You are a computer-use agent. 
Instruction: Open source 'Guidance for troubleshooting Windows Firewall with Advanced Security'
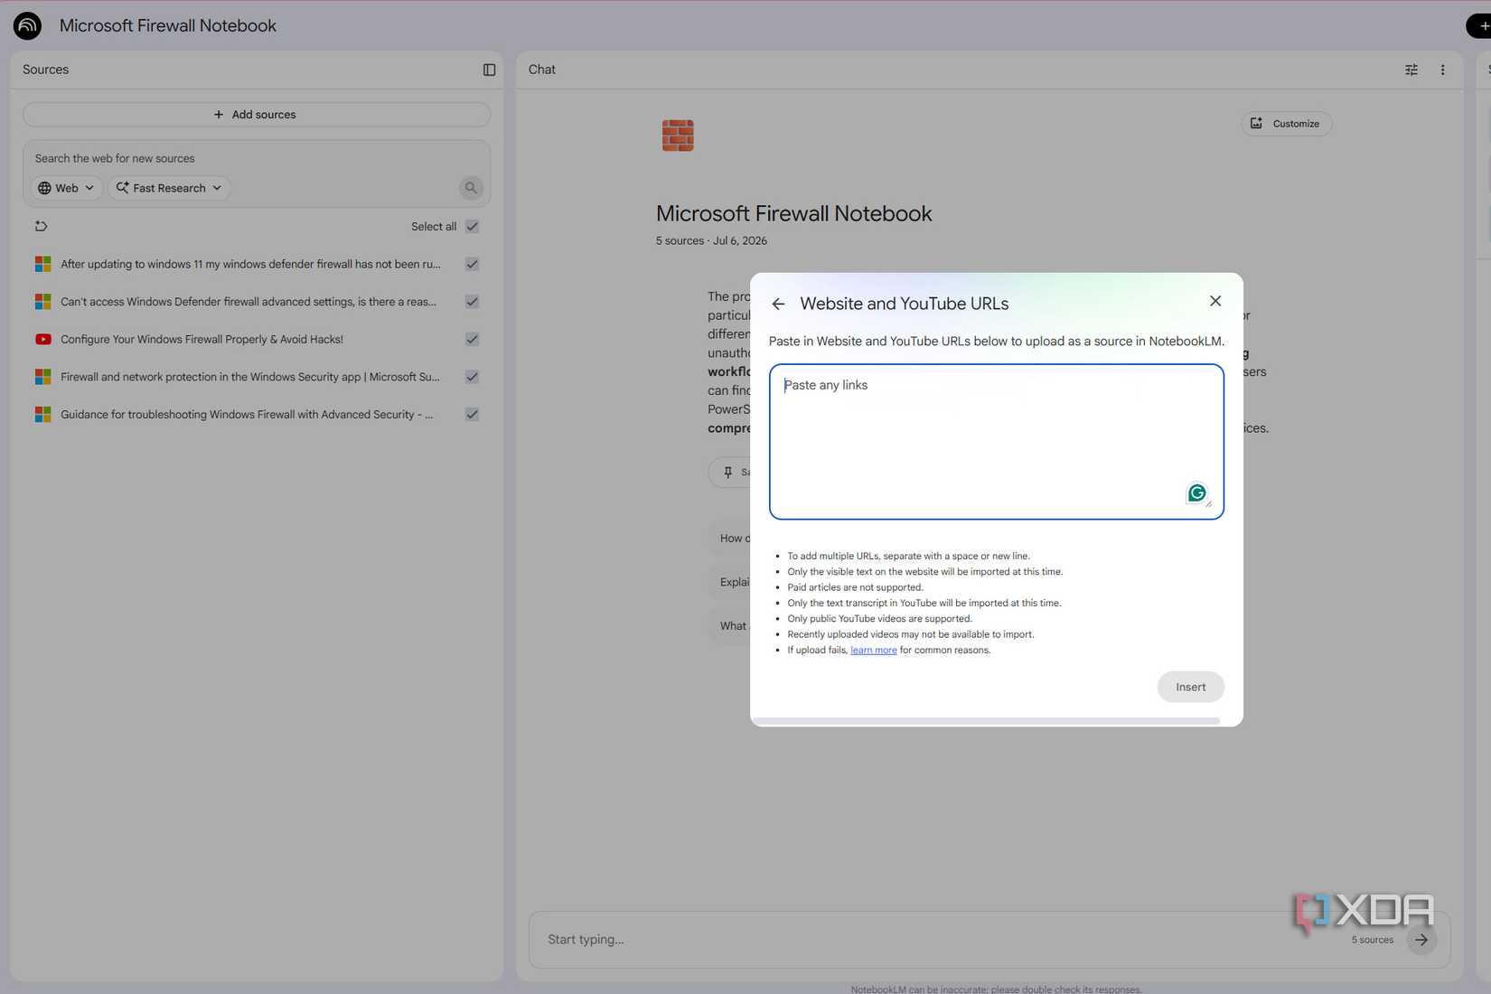[x=247, y=415]
